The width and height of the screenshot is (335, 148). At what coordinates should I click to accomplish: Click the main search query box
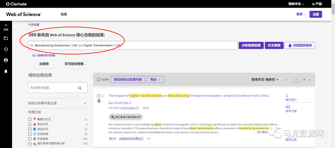[133, 46]
